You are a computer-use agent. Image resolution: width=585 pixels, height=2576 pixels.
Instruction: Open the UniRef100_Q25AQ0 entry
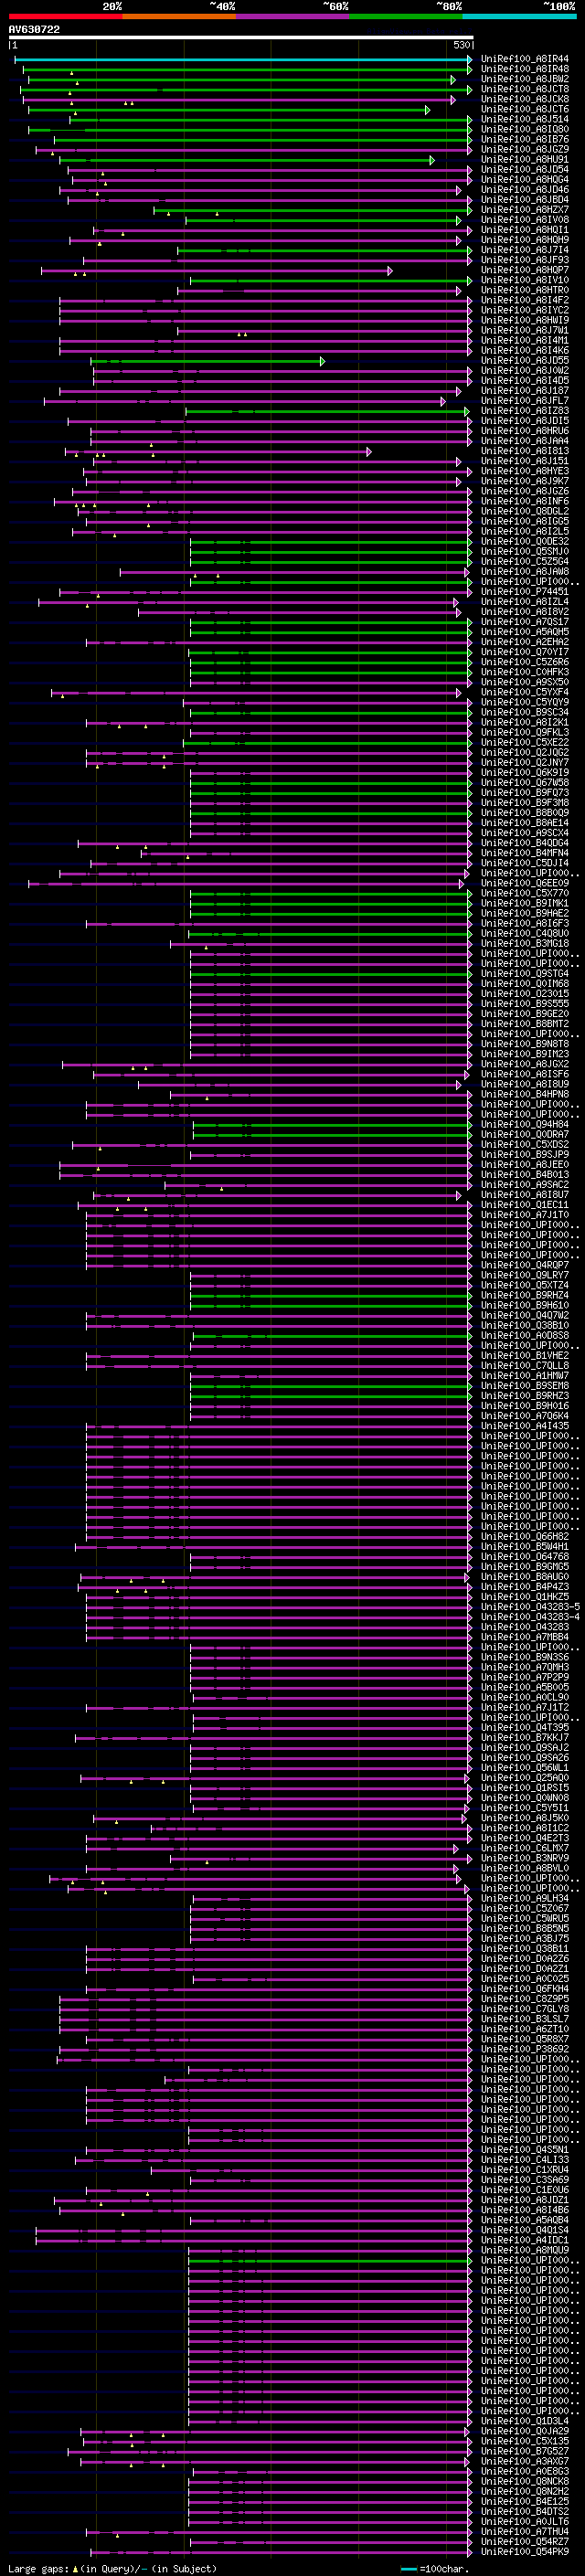[x=525, y=1778]
